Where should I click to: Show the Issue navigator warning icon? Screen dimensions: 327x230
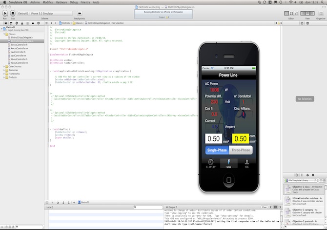pos(22,23)
